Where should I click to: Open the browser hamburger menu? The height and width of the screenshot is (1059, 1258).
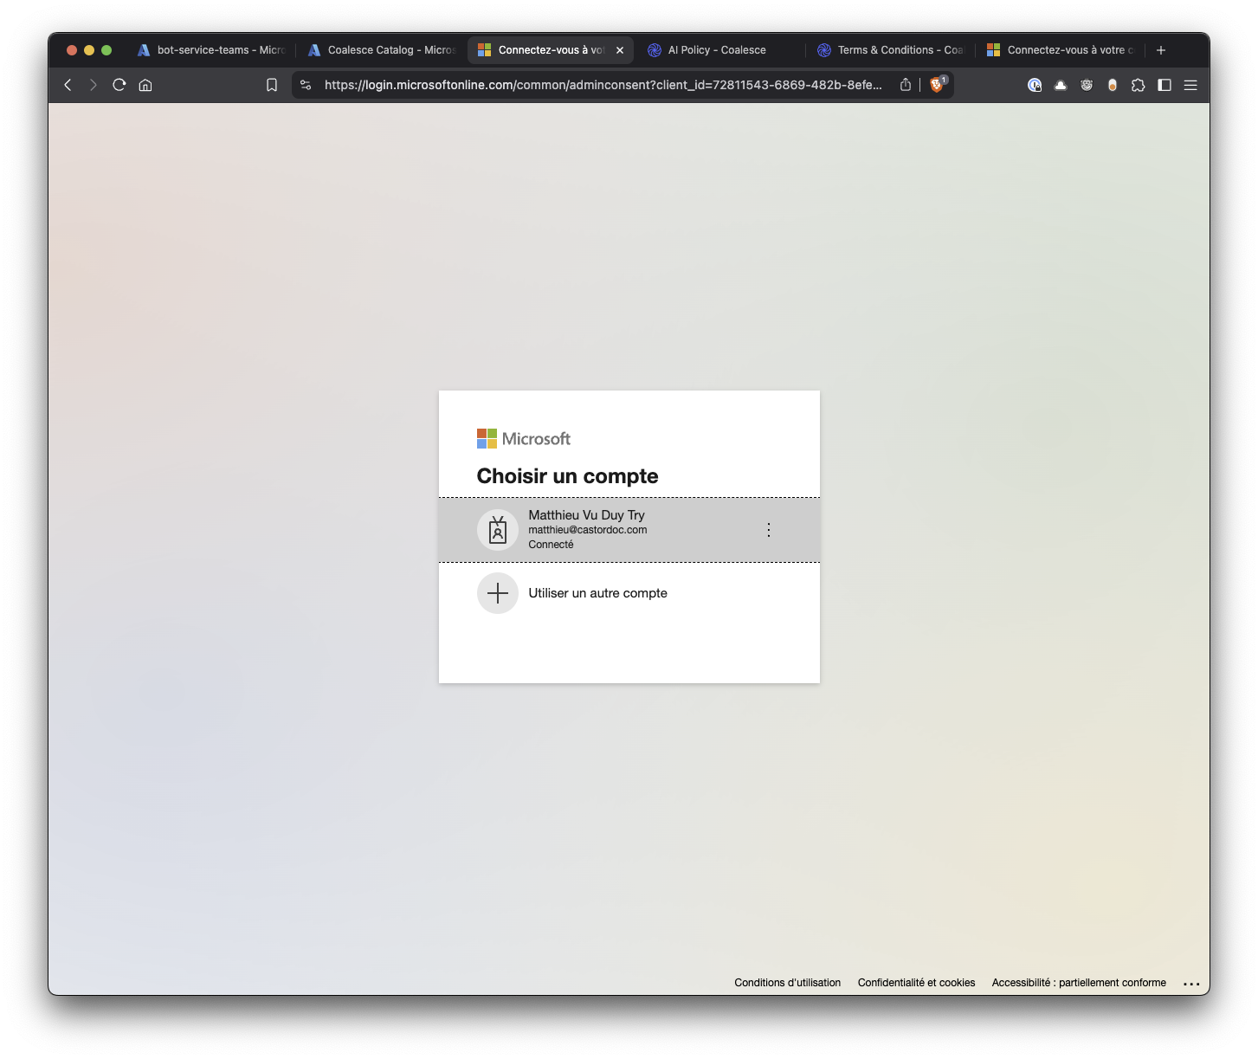point(1190,85)
